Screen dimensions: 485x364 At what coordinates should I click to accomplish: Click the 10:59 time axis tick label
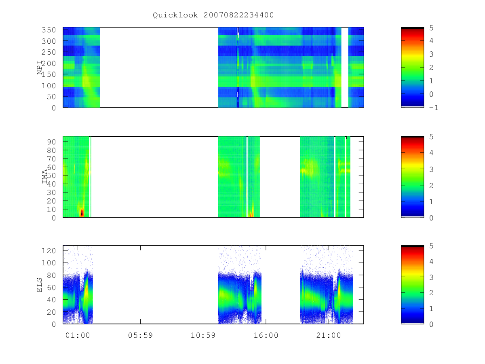point(203,335)
